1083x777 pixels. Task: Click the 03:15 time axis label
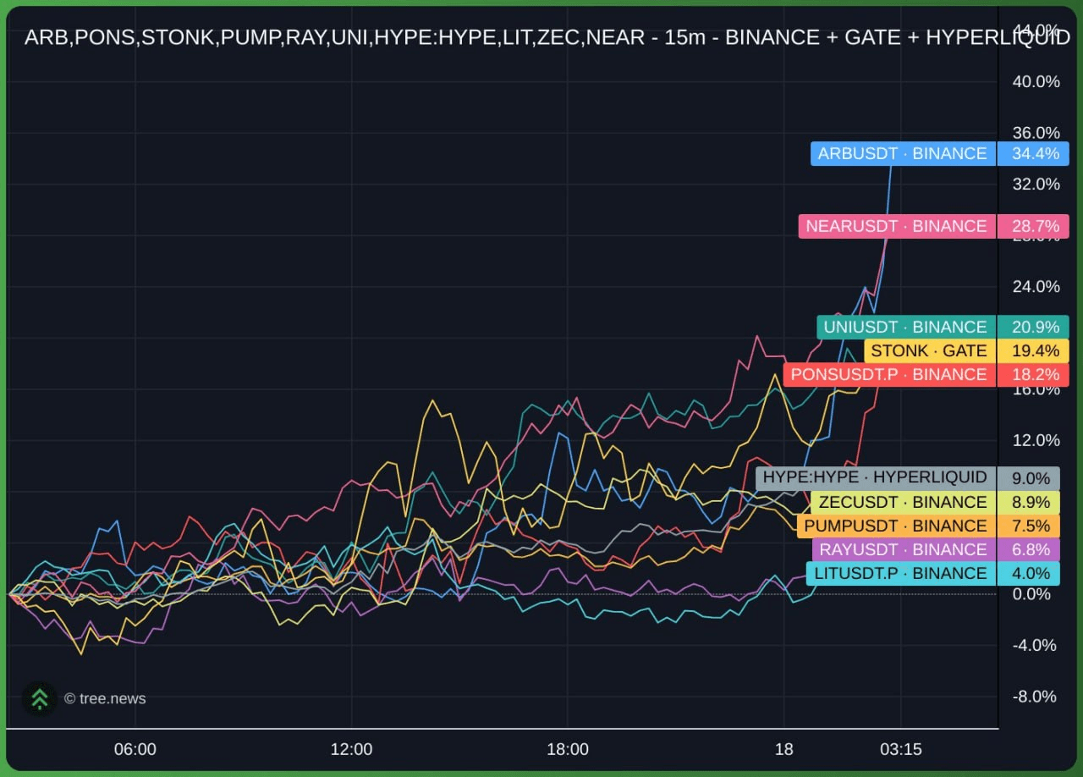pos(901,749)
